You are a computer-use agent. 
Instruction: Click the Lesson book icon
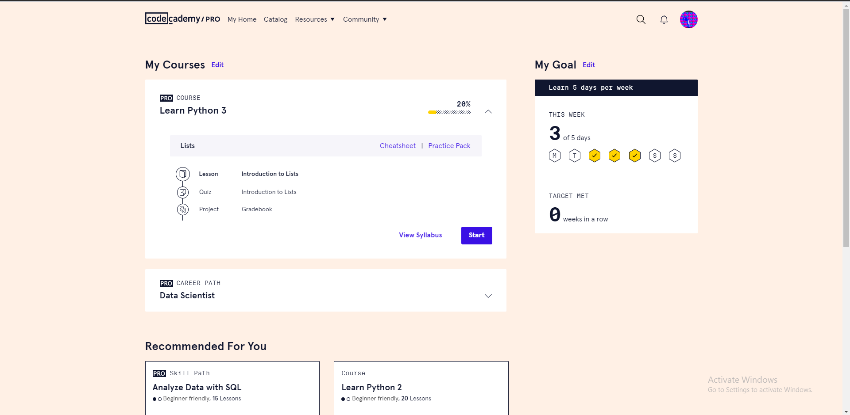click(x=183, y=174)
